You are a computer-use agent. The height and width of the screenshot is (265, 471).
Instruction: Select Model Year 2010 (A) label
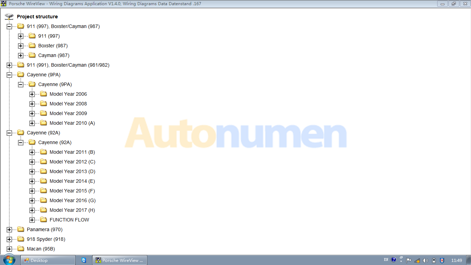click(72, 123)
